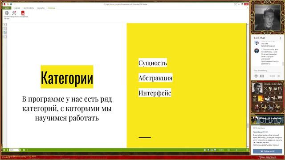The width and height of the screenshot is (285, 160).
Task: Click the 'Say something...' chat input field
Action: pyautogui.click(x=267, y=71)
